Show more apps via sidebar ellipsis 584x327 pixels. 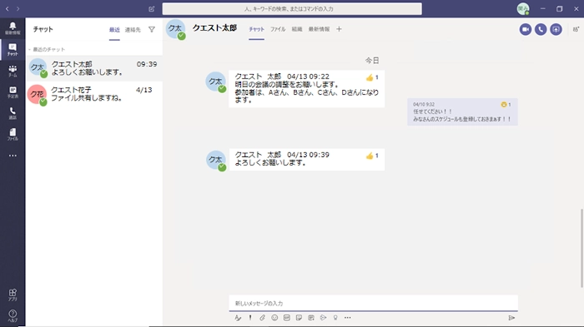(x=13, y=156)
